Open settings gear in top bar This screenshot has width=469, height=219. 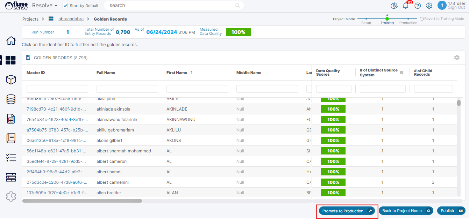429,6
